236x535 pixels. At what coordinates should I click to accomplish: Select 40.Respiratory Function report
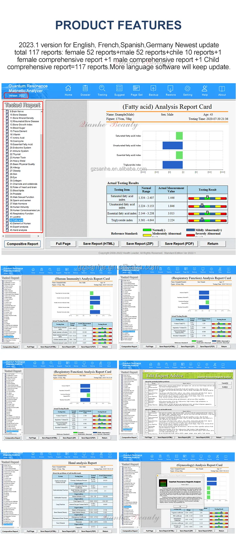pos(22,213)
